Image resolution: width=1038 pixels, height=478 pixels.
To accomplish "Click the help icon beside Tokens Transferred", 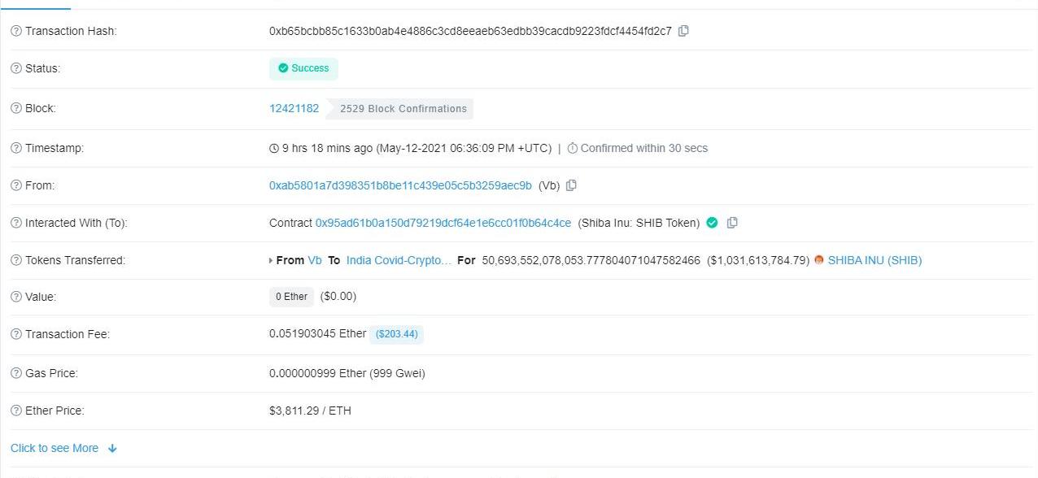I will (x=15, y=260).
